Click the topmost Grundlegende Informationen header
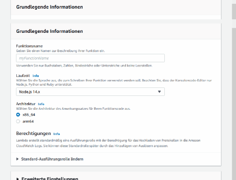Screen dimensions: 236x180 tap(50, 7)
